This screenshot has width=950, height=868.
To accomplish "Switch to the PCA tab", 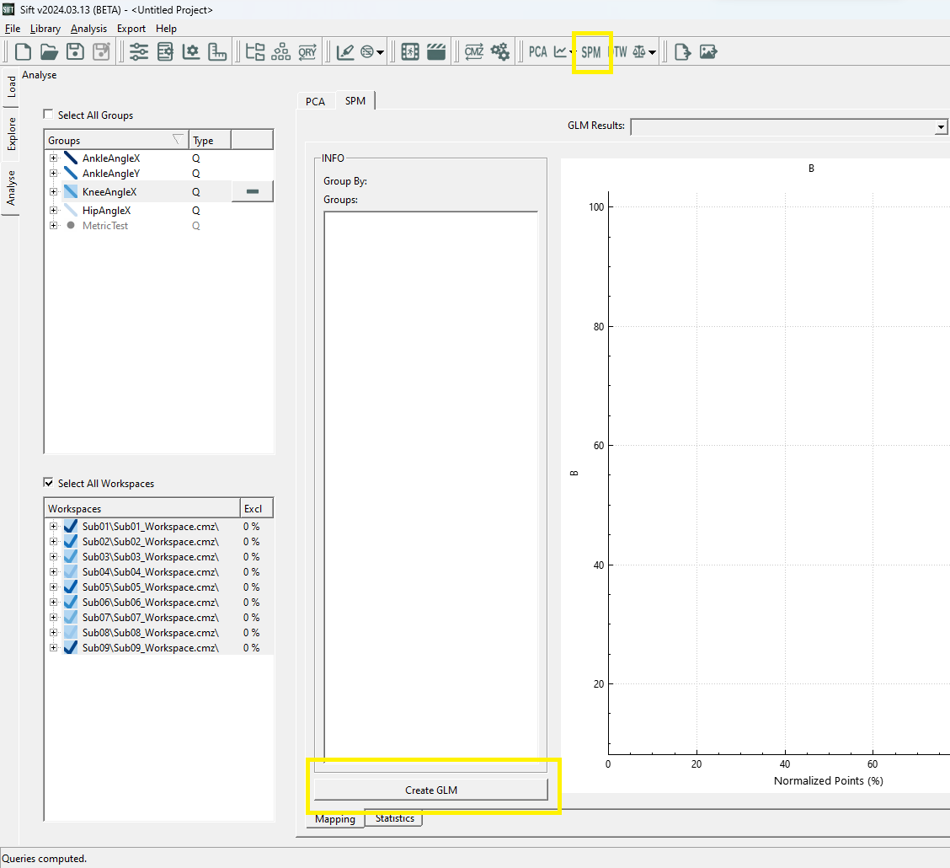I will click(315, 101).
